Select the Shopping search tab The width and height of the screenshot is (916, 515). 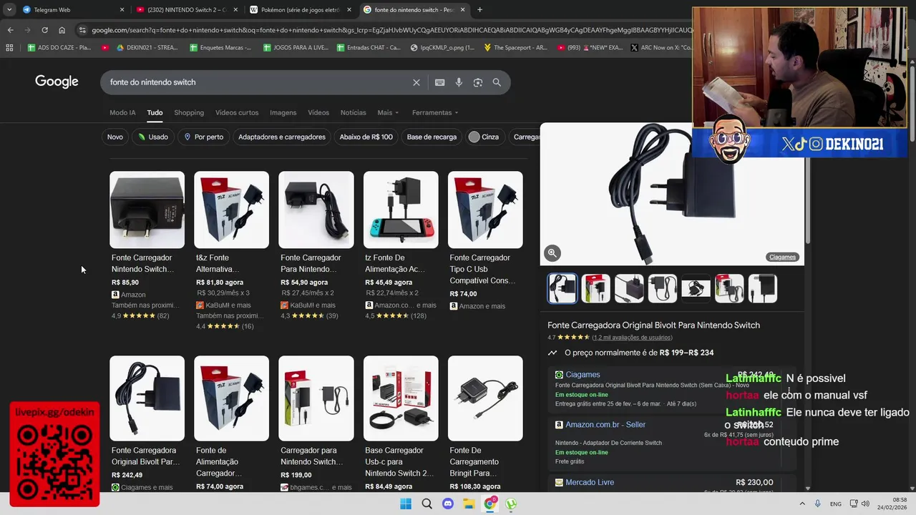(189, 112)
